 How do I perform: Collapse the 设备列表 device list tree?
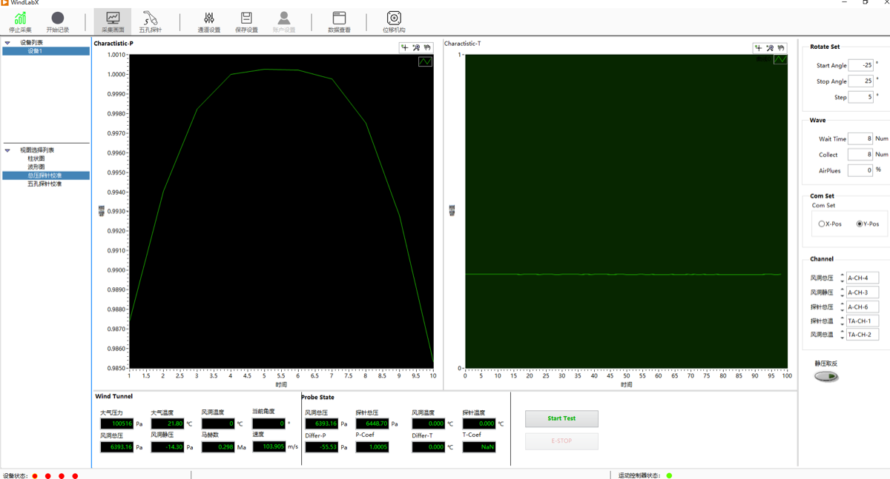point(7,43)
